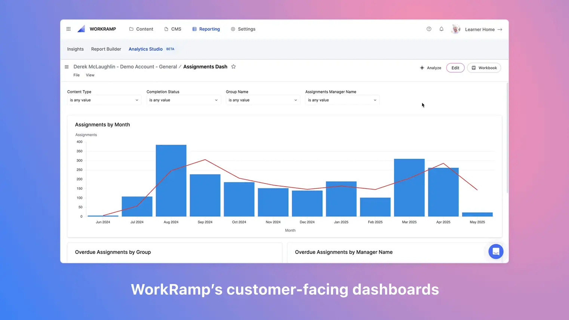
Task: Open the Intercom chat bubble
Action: [496, 251]
